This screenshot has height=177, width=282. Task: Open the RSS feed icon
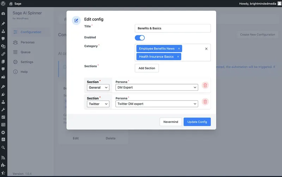click(3, 158)
